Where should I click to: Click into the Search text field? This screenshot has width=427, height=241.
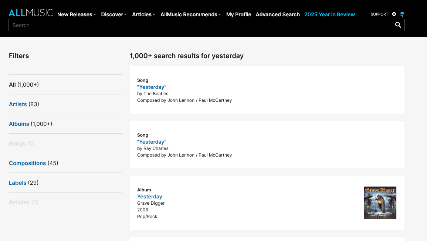(x=200, y=25)
